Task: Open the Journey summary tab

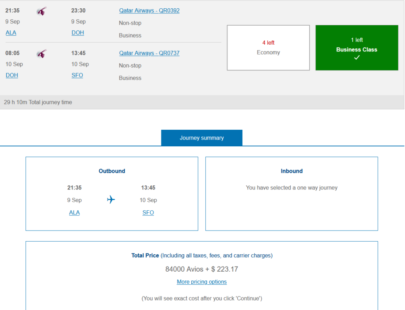Action: point(202,138)
